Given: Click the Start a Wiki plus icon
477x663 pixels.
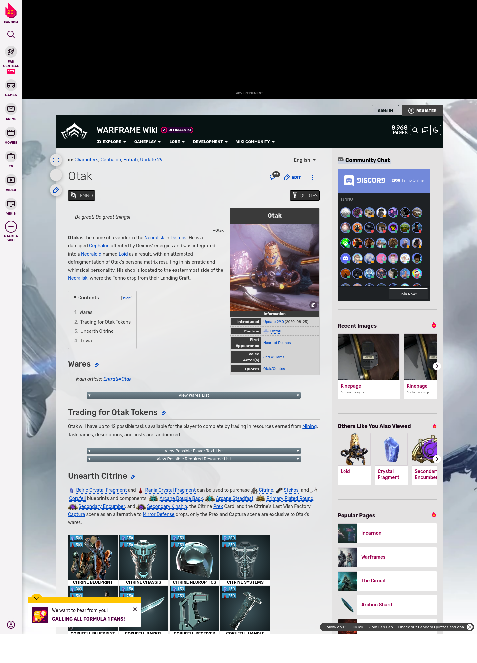Looking at the screenshot, I should click(11, 227).
